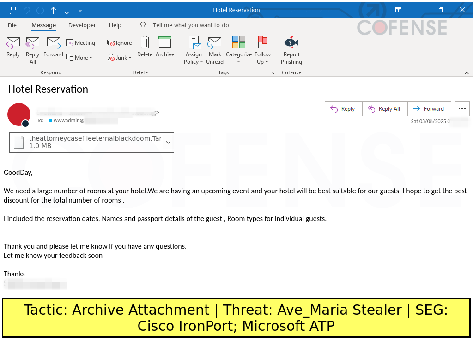Delete the message with trash icon
The width and height of the screenshot is (473, 340).
coord(145,47)
